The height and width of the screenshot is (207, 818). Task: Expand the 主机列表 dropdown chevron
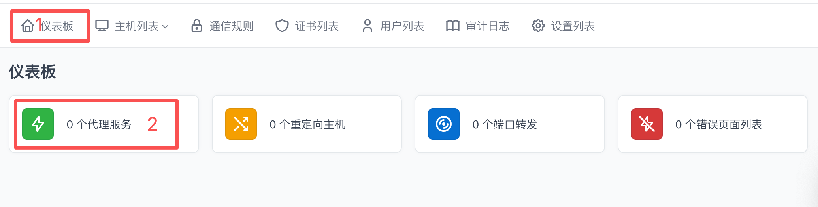(x=166, y=27)
